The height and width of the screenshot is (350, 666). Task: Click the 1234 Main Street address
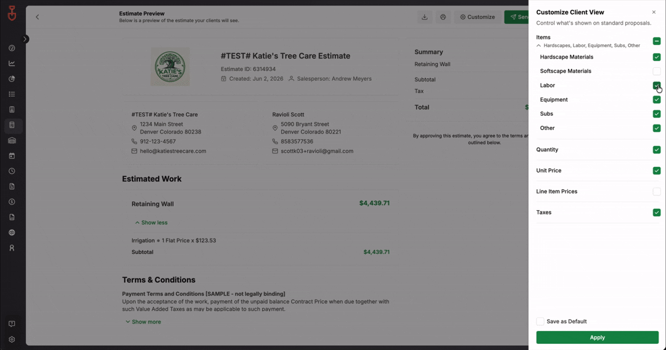(x=170, y=128)
